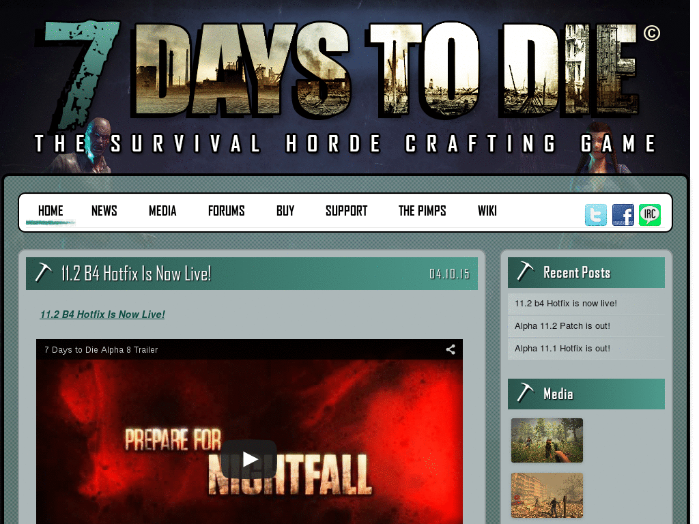Click the pickaxe icon beside Recent Posts

coord(525,272)
